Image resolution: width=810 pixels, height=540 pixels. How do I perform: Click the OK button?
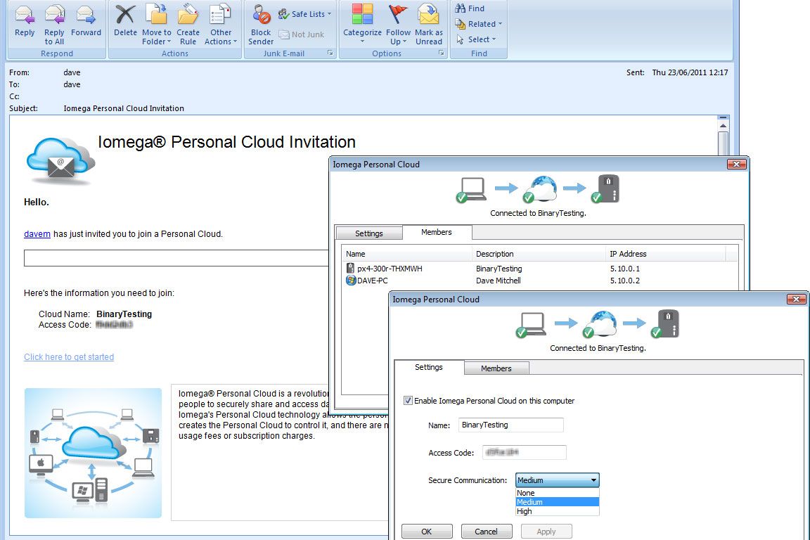pos(427,532)
